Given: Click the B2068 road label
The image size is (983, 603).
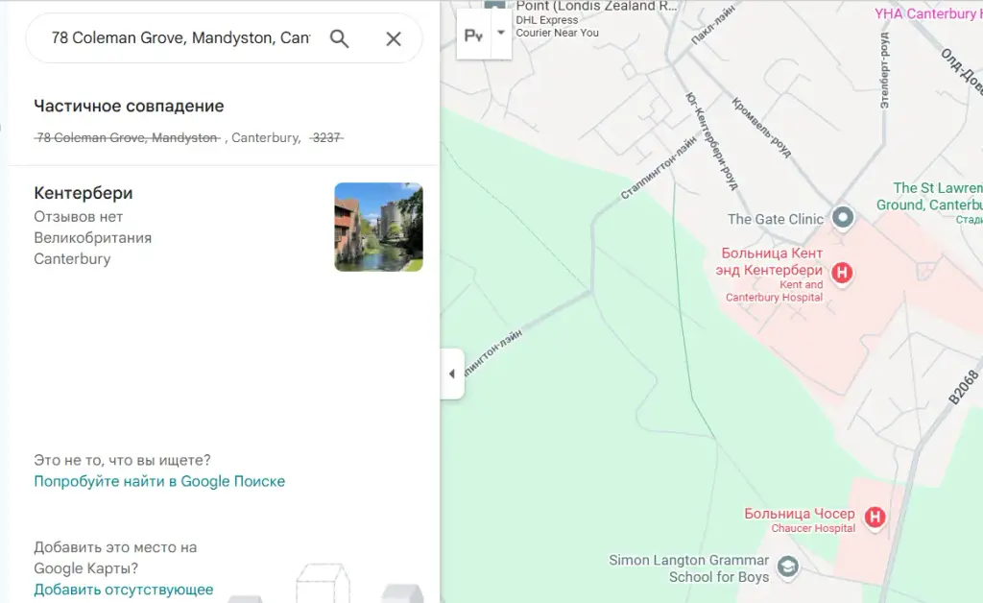Looking at the screenshot, I should [964, 387].
